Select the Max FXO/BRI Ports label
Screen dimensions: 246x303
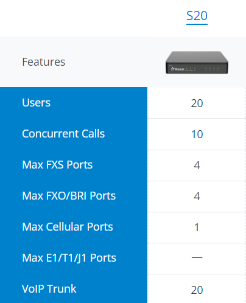pyautogui.click(x=69, y=196)
